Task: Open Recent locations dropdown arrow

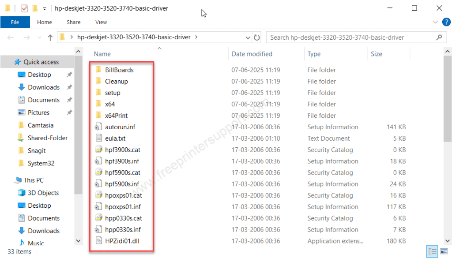Action: point(39,37)
